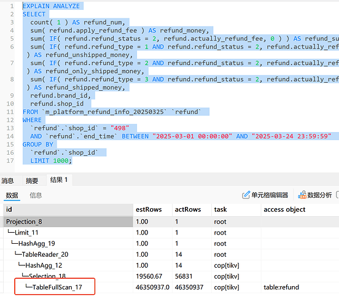339x307 pixels.
Task: Place cursor on the LIMIT 1000 line
Action: point(51,161)
